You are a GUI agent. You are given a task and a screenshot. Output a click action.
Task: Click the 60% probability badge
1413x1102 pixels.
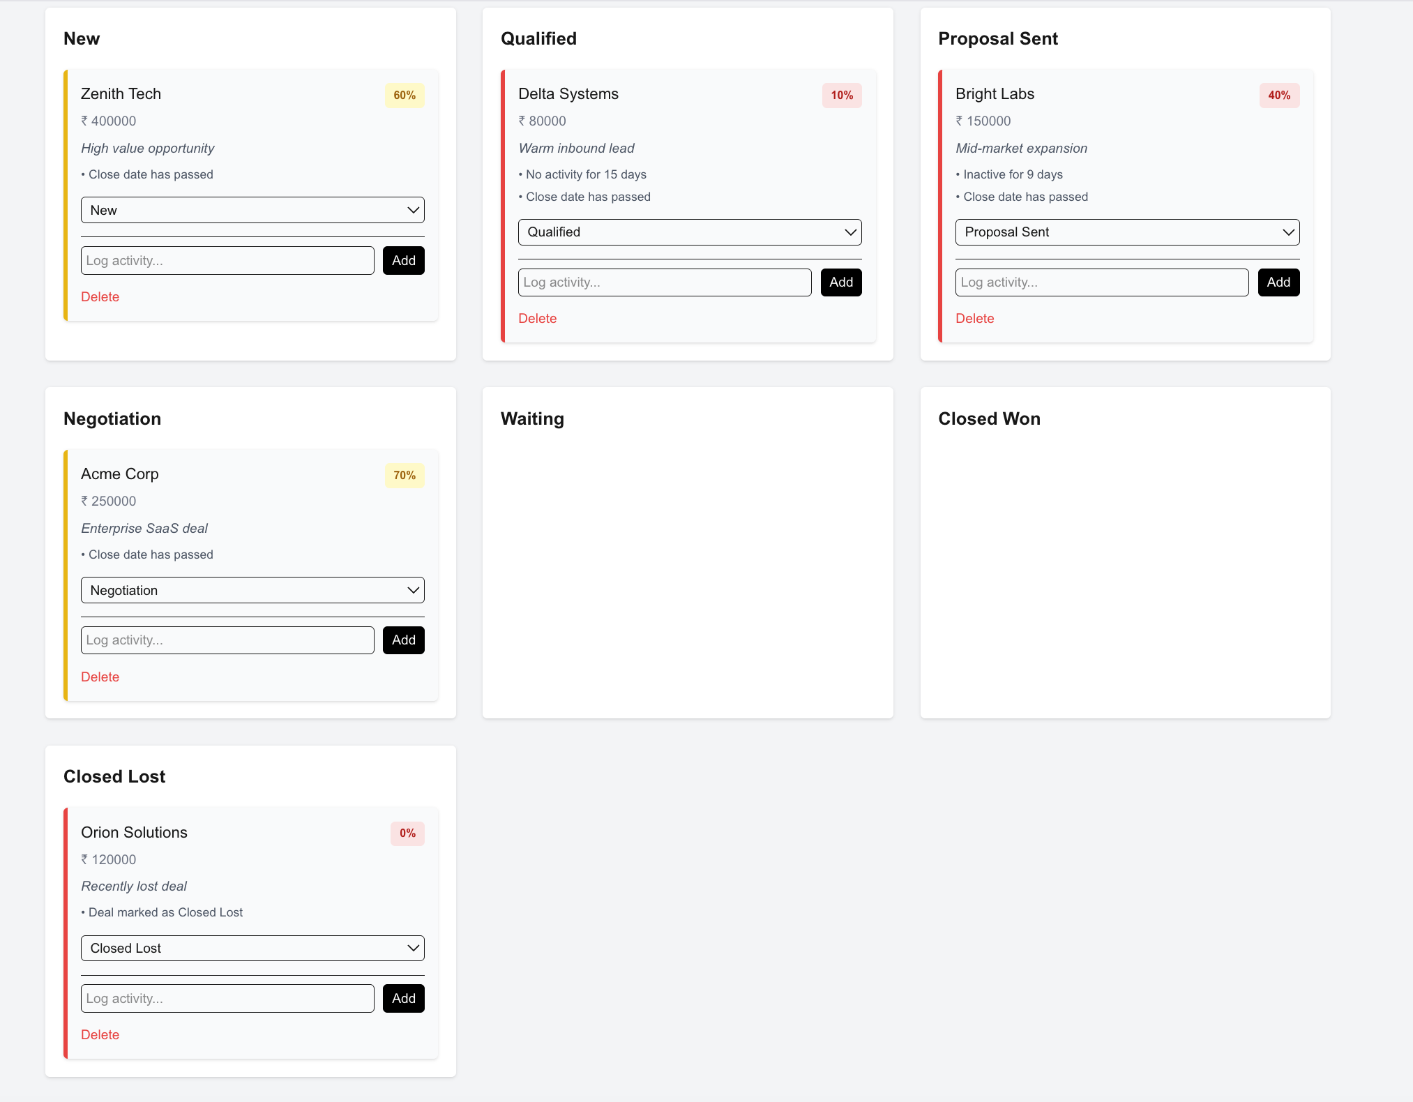pyautogui.click(x=404, y=96)
